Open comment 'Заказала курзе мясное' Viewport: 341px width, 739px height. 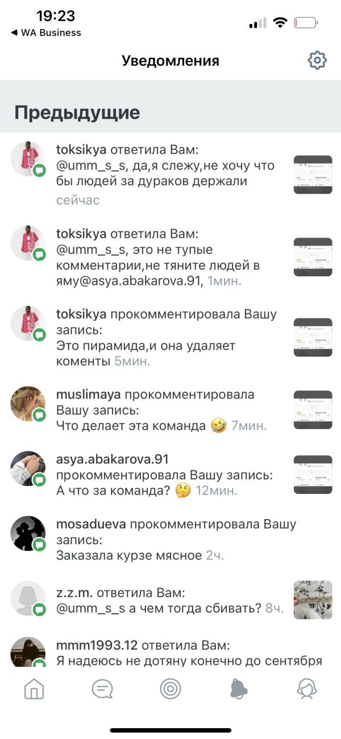pyautogui.click(x=129, y=555)
